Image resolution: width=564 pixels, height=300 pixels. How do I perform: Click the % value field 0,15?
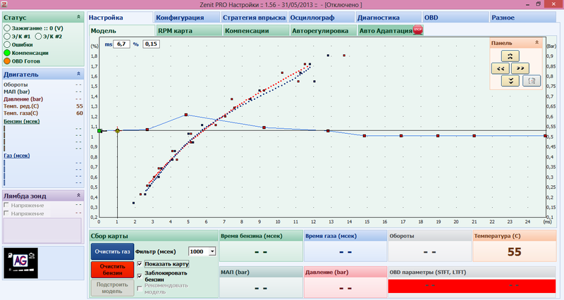[x=151, y=44]
